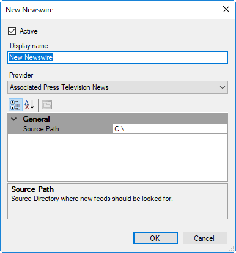Click the New Newswire title bar
Screen dimensions: 236x253
[x=110, y=10]
